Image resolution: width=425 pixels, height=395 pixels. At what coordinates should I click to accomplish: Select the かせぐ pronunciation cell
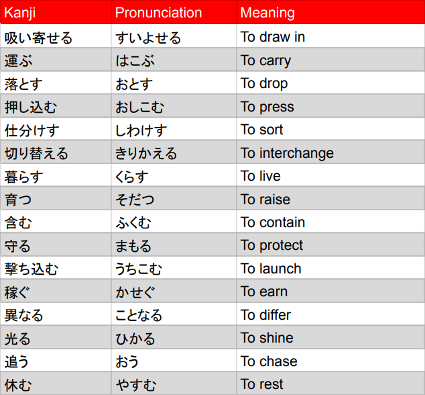(x=134, y=292)
